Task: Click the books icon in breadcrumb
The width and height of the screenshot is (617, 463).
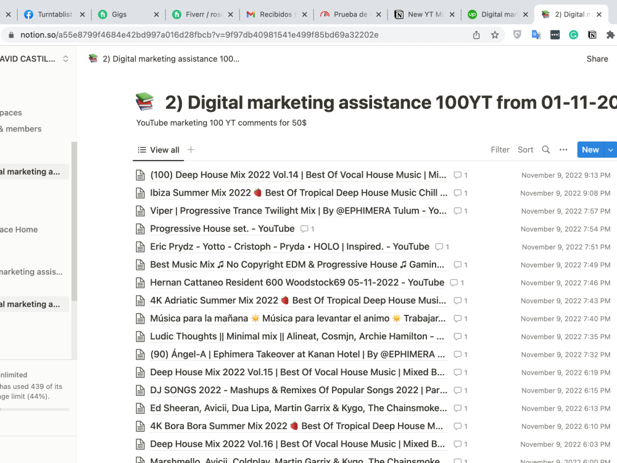Action: [93, 59]
